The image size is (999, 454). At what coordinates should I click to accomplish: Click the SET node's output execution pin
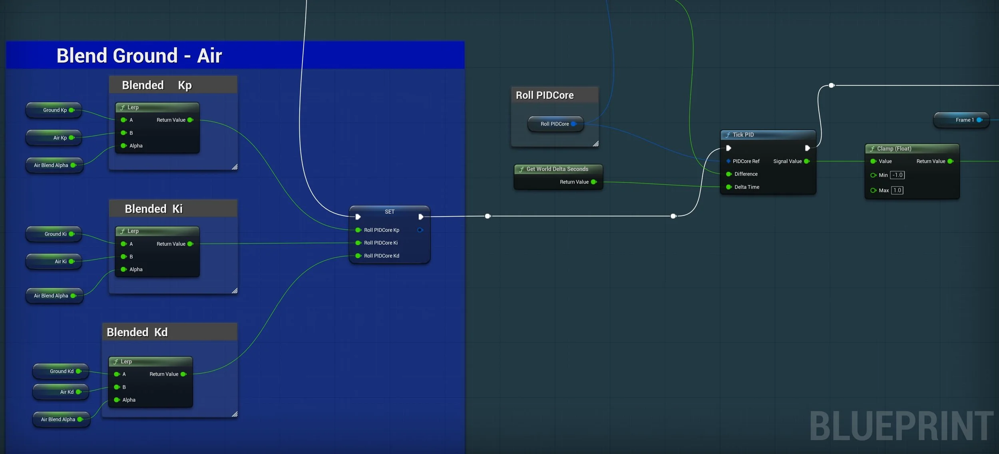[421, 217]
